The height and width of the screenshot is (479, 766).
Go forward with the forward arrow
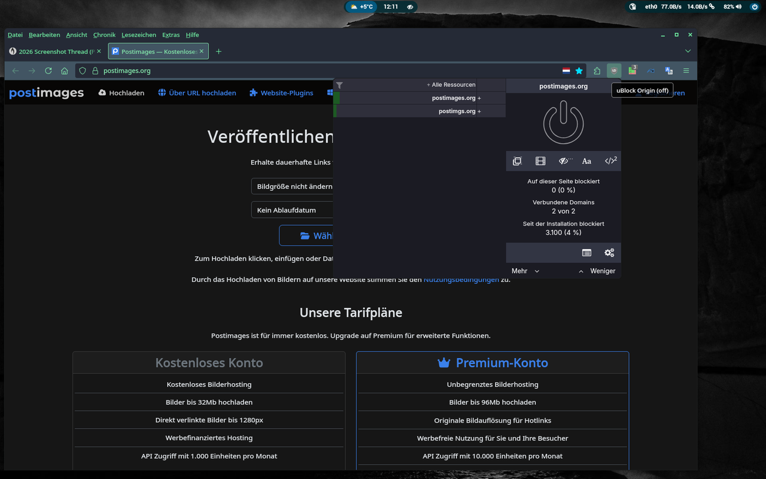pos(32,71)
